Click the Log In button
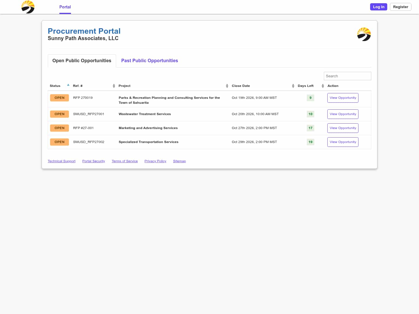This screenshot has width=419, height=314. click(x=379, y=7)
